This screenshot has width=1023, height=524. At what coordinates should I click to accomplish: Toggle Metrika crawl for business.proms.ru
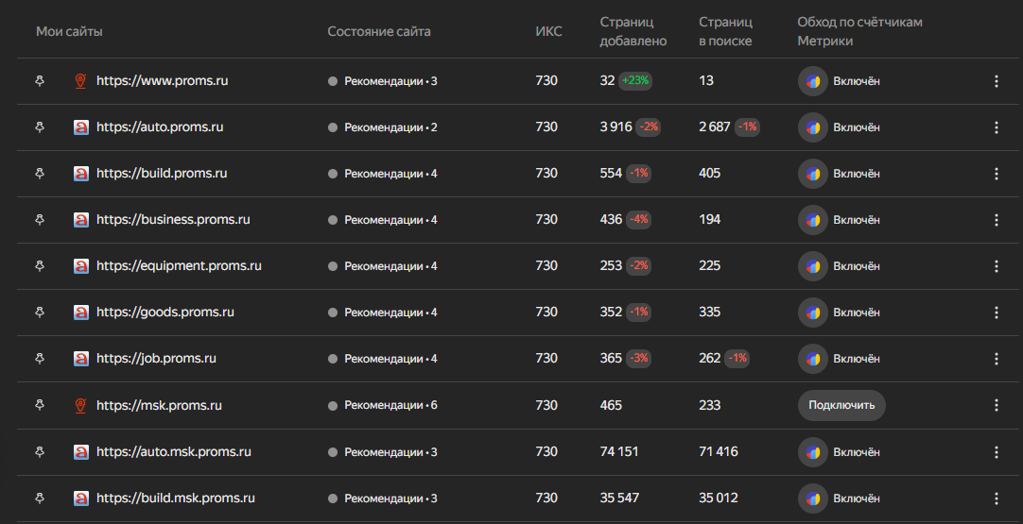click(x=856, y=220)
